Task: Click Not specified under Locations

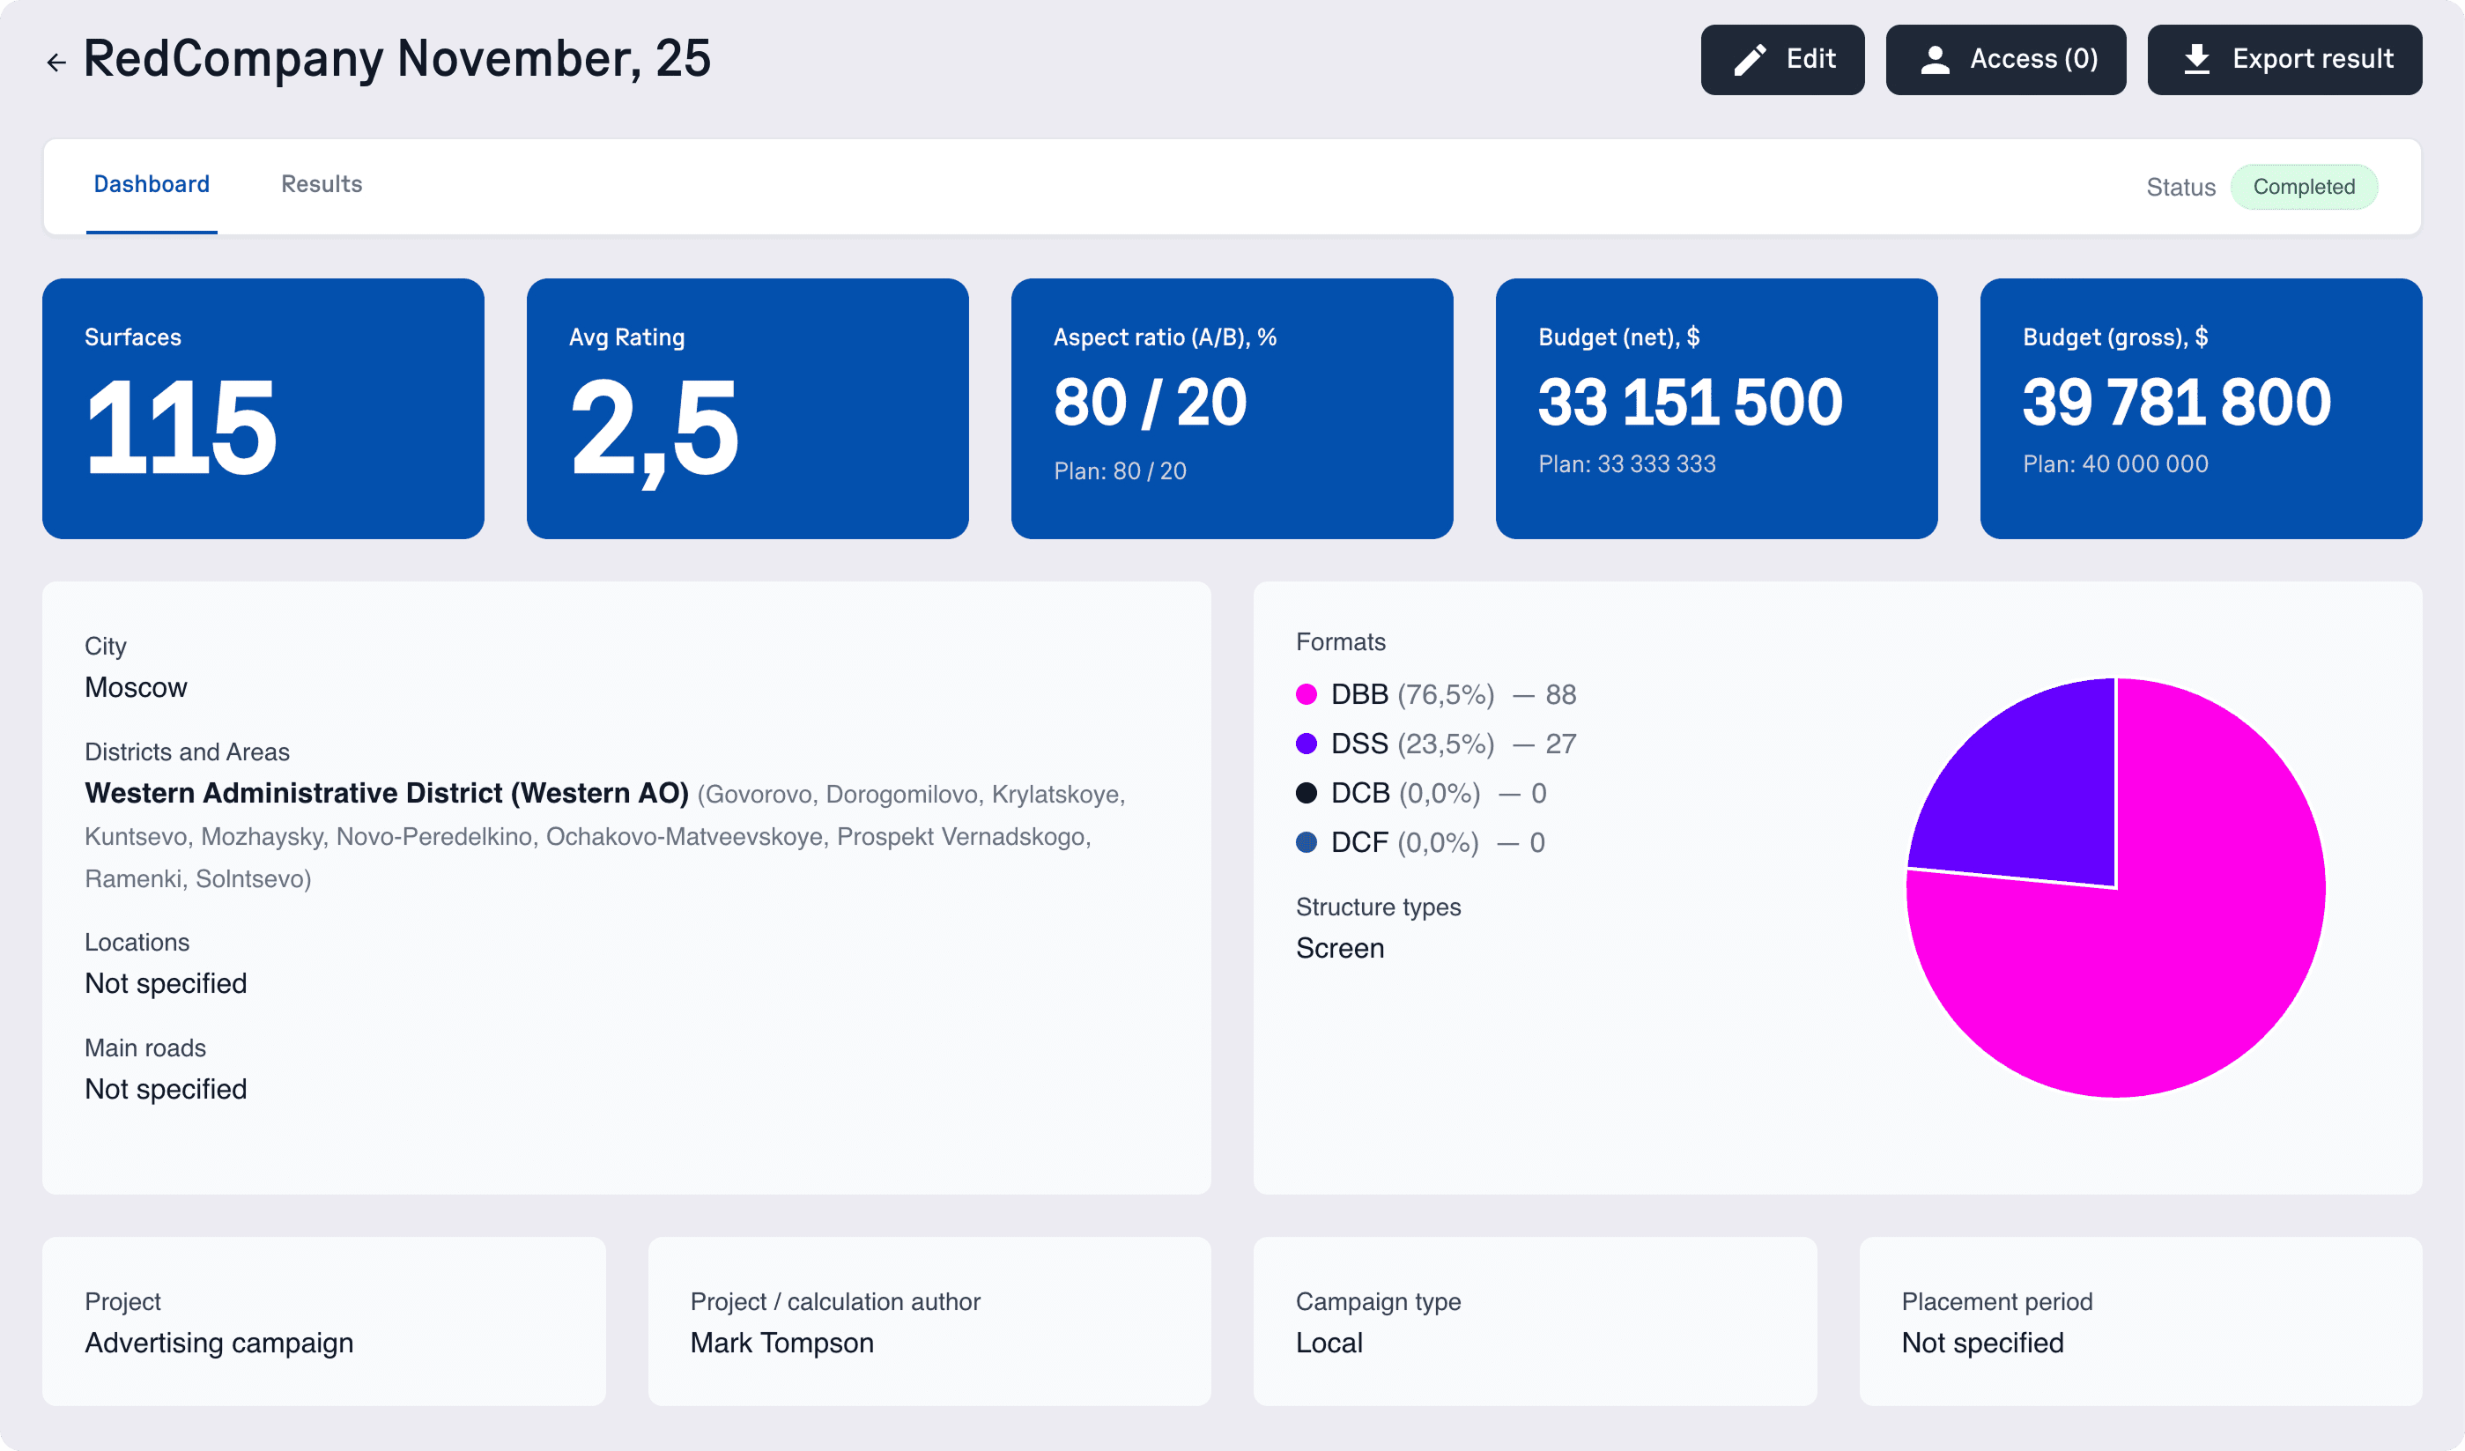Action: (166, 983)
